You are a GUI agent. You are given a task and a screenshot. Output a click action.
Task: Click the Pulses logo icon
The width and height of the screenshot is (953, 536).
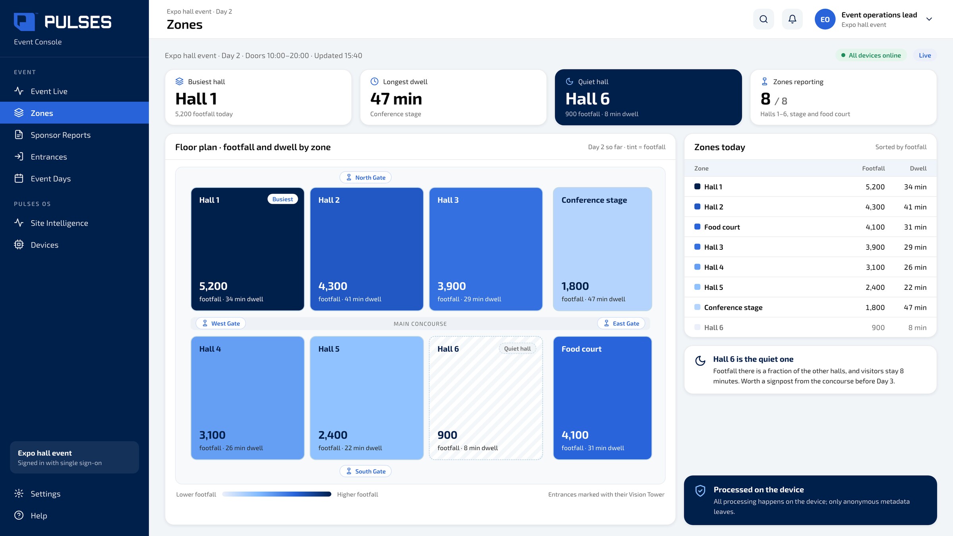coord(24,22)
